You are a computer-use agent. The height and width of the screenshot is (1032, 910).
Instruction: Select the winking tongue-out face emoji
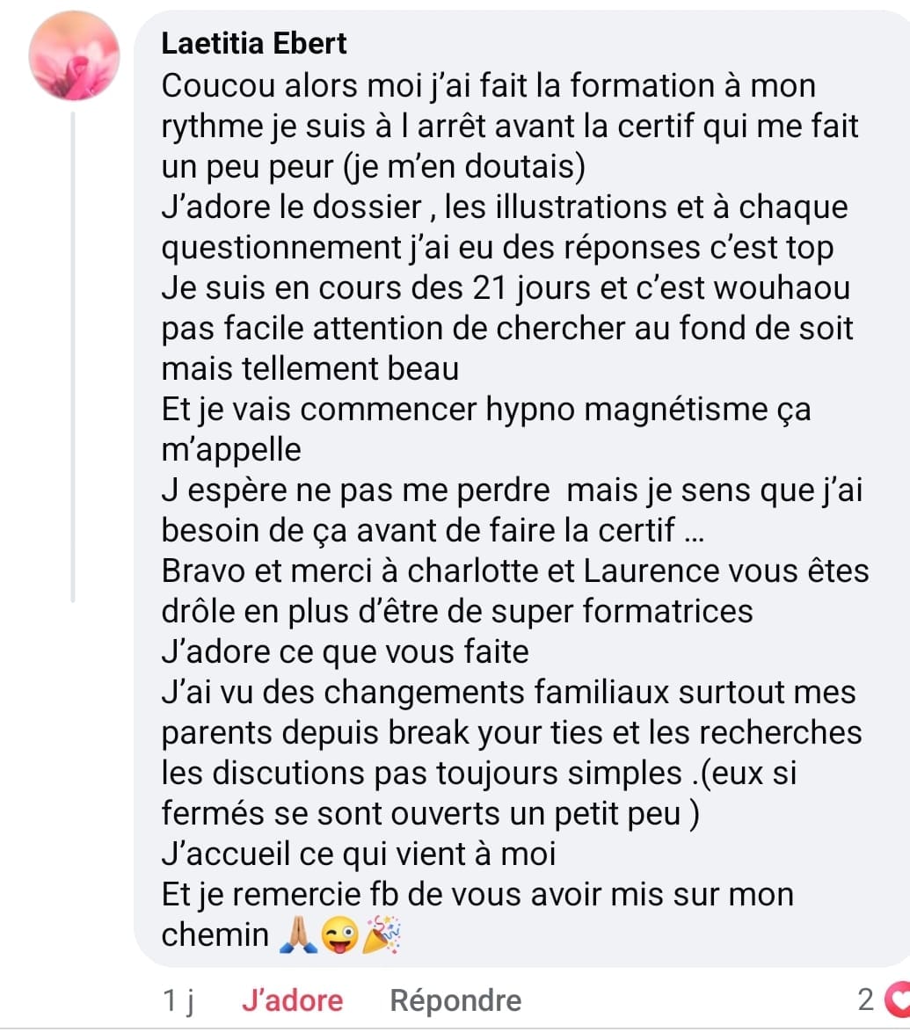pyautogui.click(x=339, y=934)
